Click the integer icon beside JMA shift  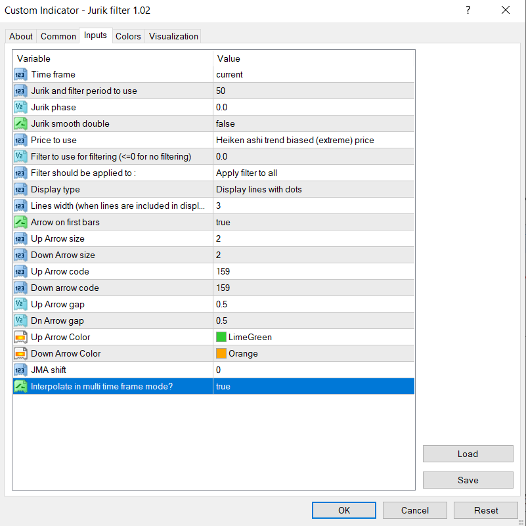point(20,370)
